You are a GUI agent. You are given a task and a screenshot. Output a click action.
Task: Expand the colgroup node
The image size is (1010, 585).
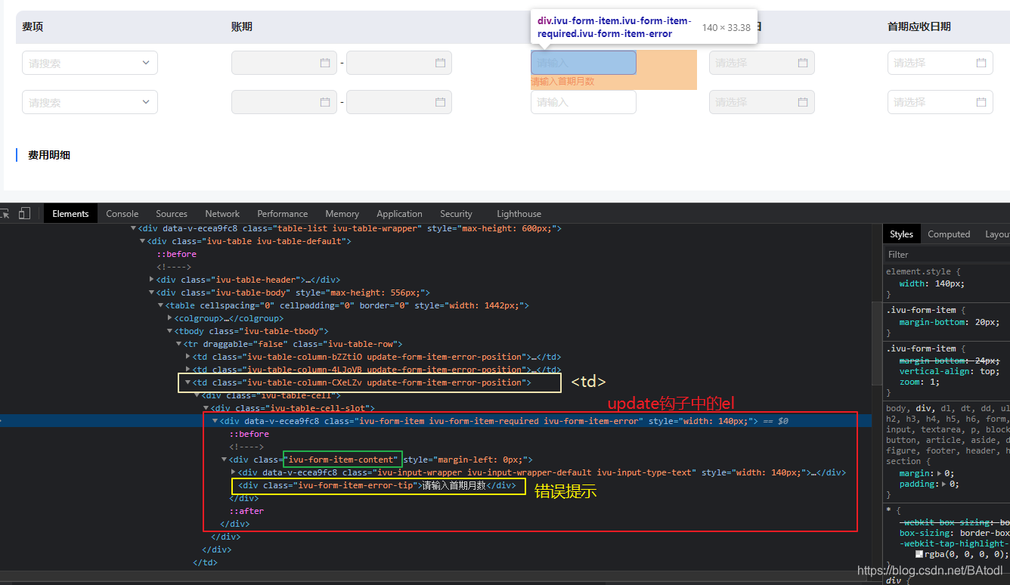tap(170, 318)
